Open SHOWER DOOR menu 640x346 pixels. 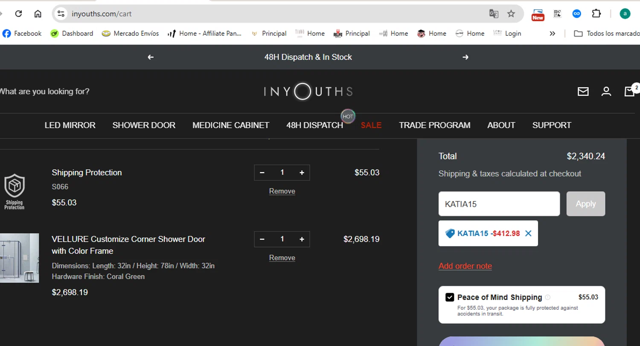[x=144, y=125]
